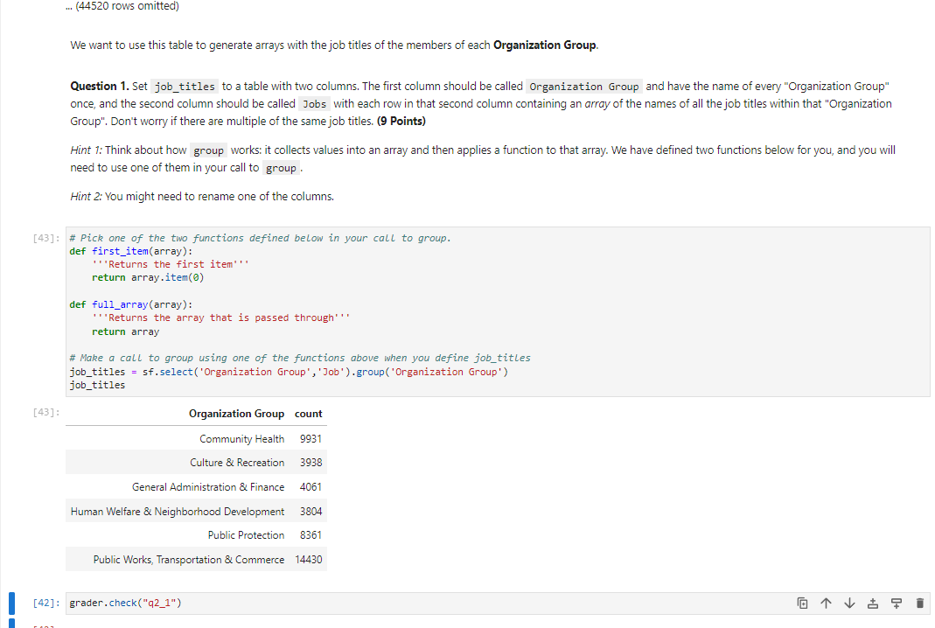Click "Public Works, Transportation & Commerce" row label
Screen dimensions: 935x628
click(189, 560)
